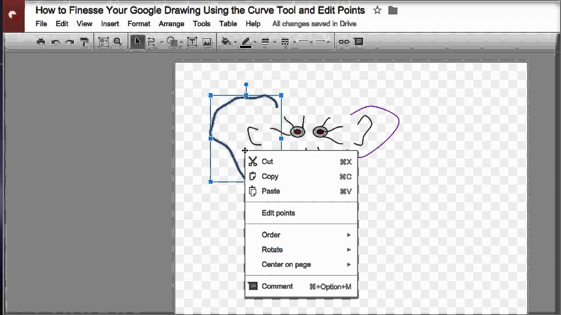The width and height of the screenshot is (561, 315).
Task: Open the File menu
Action: coord(41,24)
